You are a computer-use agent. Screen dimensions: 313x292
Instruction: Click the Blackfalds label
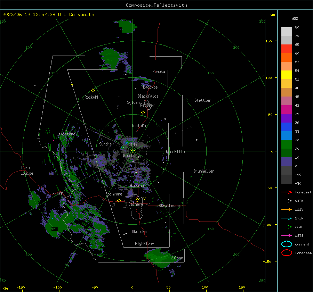tap(148, 96)
